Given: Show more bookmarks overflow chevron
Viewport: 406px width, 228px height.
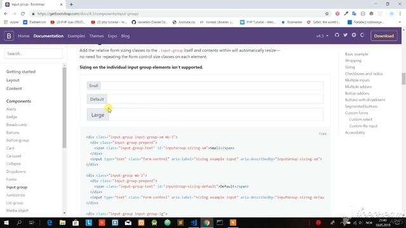Looking at the screenshot, I should (x=400, y=22).
